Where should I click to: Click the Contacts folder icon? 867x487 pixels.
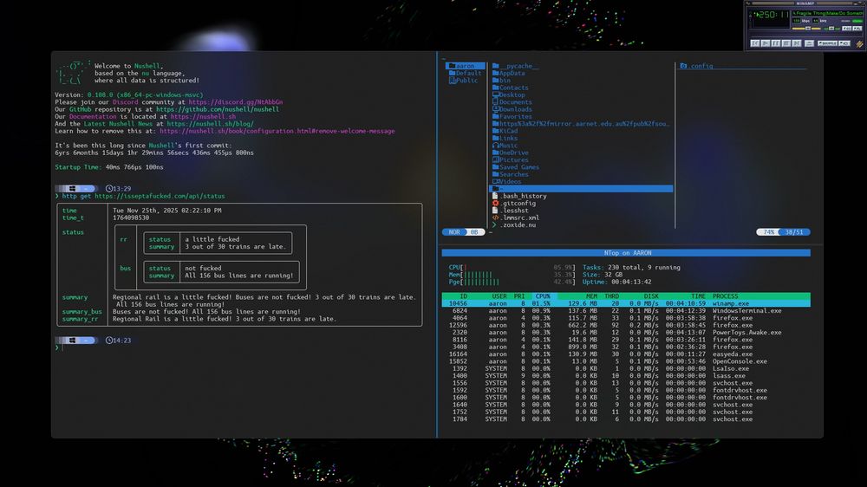point(495,88)
